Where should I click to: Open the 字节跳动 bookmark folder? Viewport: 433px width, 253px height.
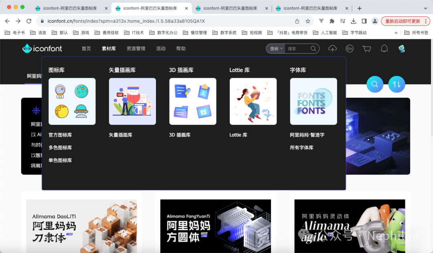point(354,32)
